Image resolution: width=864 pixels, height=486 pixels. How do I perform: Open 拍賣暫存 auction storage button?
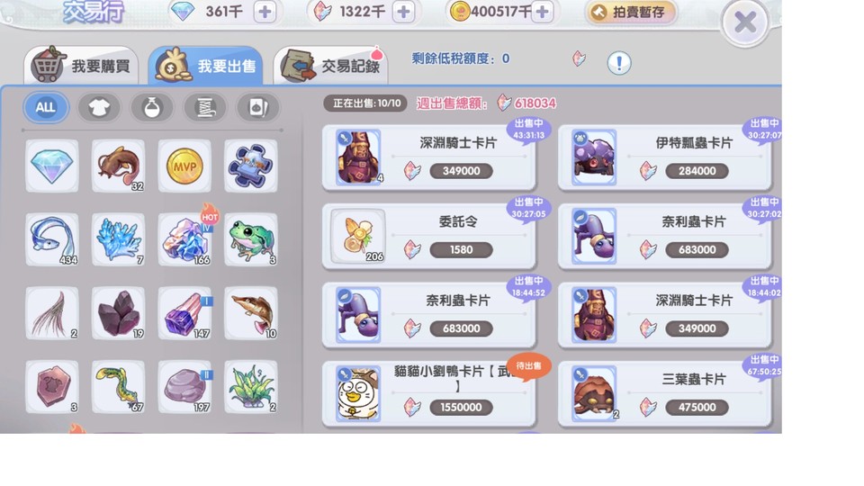[x=631, y=12]
